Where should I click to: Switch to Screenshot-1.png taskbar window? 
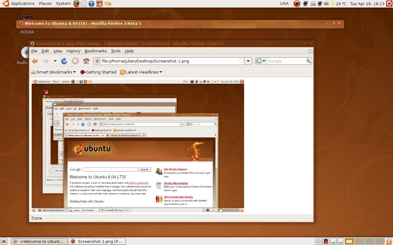(97, 241)
